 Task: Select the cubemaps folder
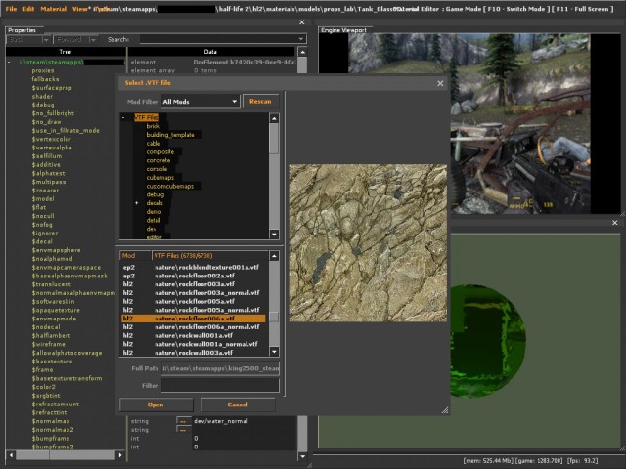coord(159,178)
